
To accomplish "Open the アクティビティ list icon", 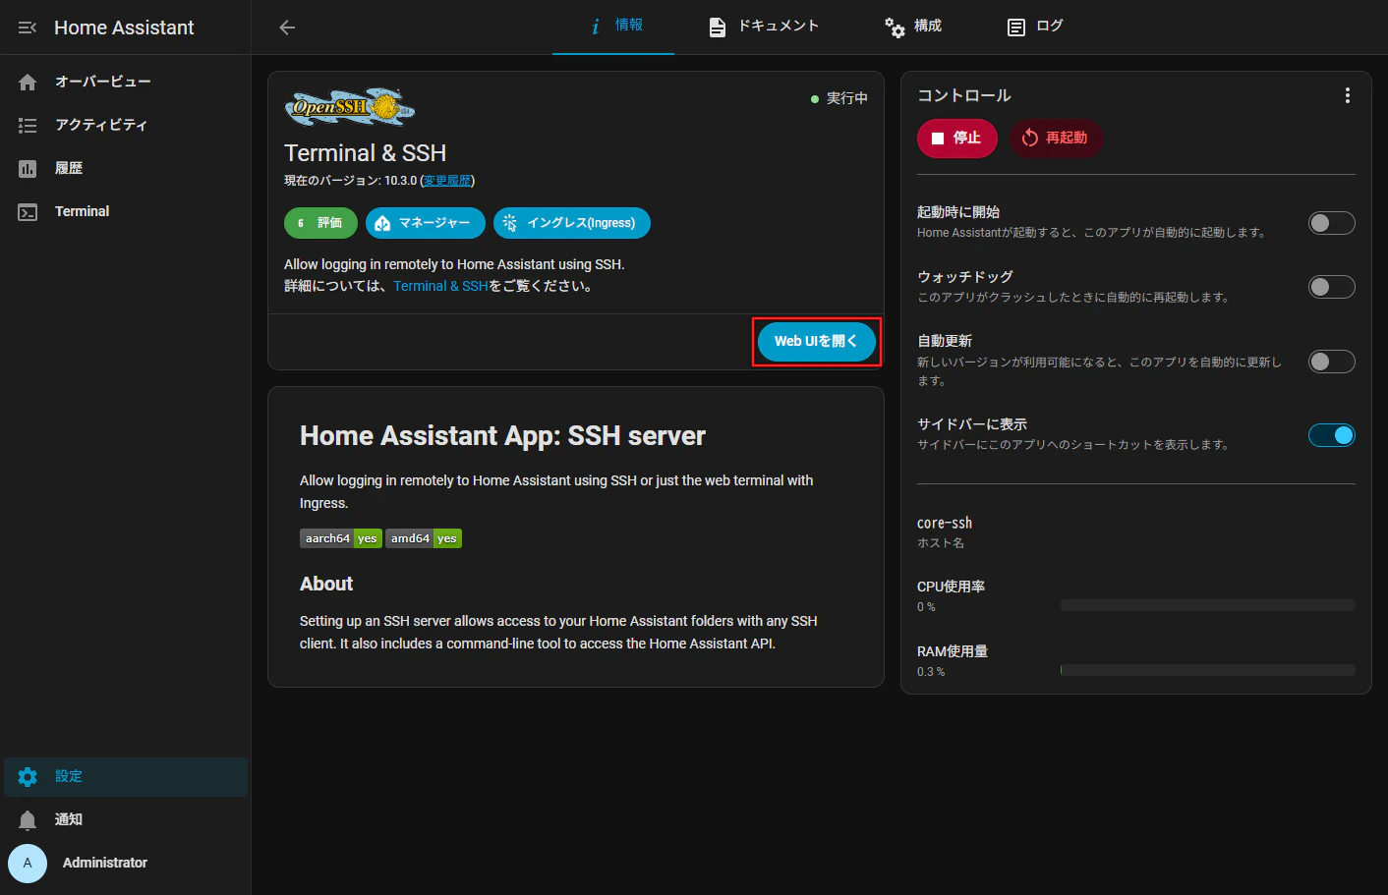I will [x=28, y=125].
